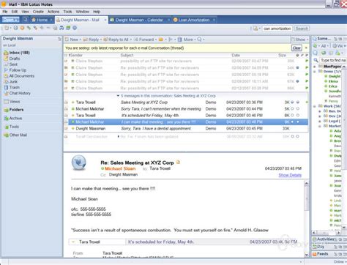The width and height of the screenshot is (347, 265).
Task: Select Dwight Masman's dentist appointment message
Action: point(186,128)
